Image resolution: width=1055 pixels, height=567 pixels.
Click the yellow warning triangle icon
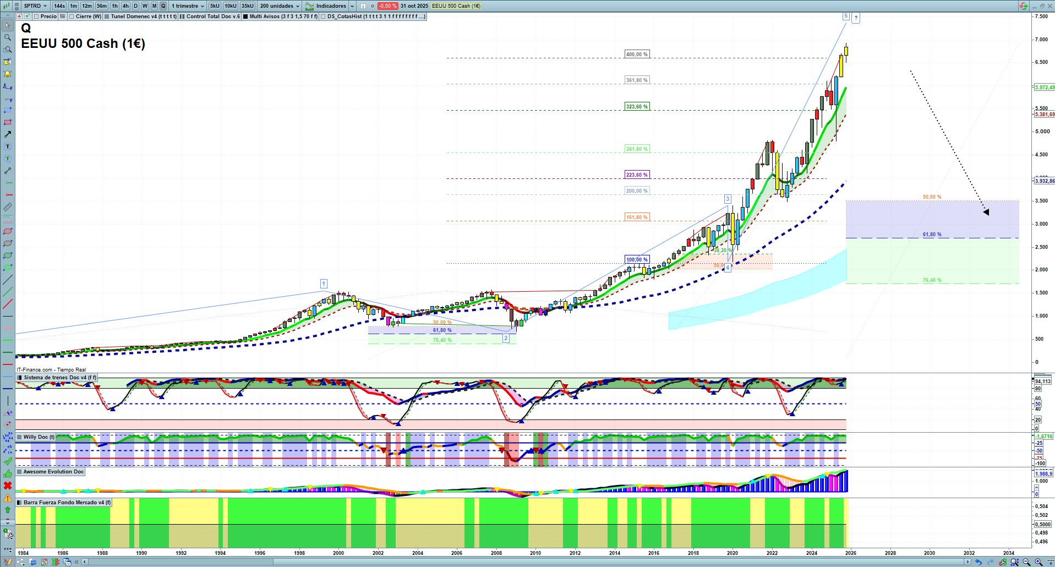[x=8, y=498]
